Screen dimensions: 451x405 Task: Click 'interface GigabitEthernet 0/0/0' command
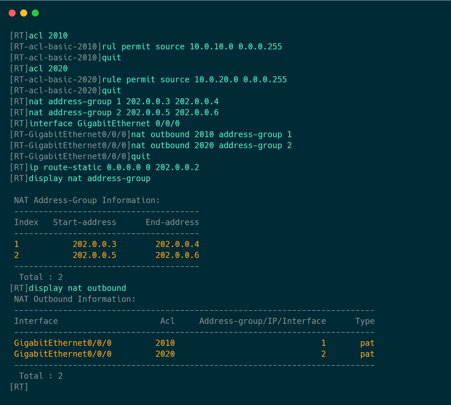coord(104,123)
